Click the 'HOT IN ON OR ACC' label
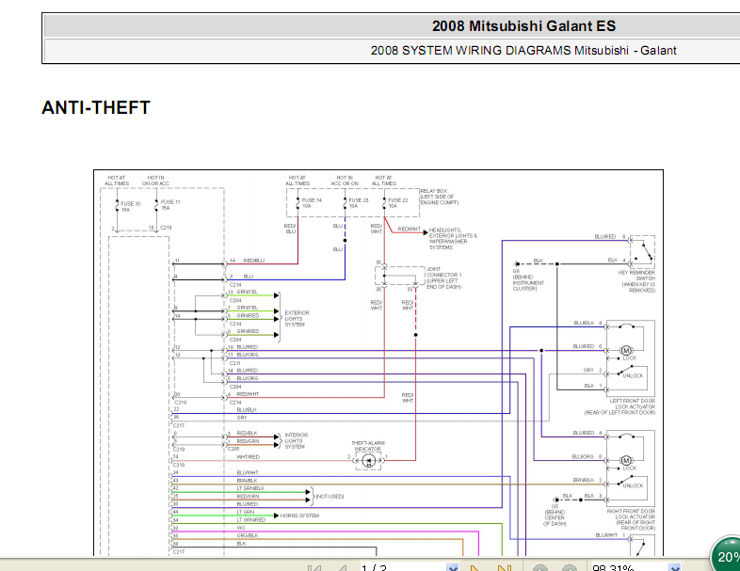The image size is (740, 571). [x=155, y=181]
